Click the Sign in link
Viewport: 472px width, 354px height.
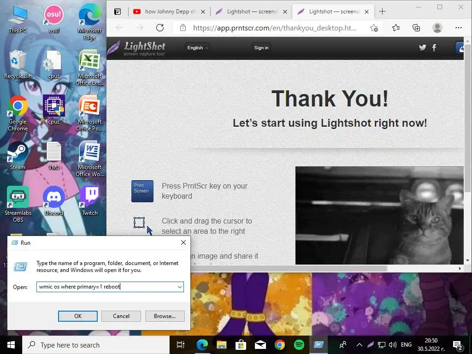click(x=261, y=47)
